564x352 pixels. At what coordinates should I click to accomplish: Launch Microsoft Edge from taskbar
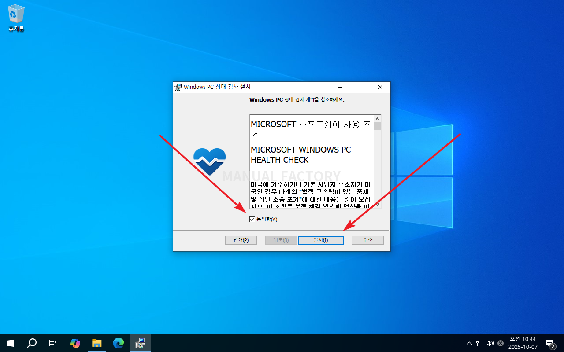(x=119, y=343)
